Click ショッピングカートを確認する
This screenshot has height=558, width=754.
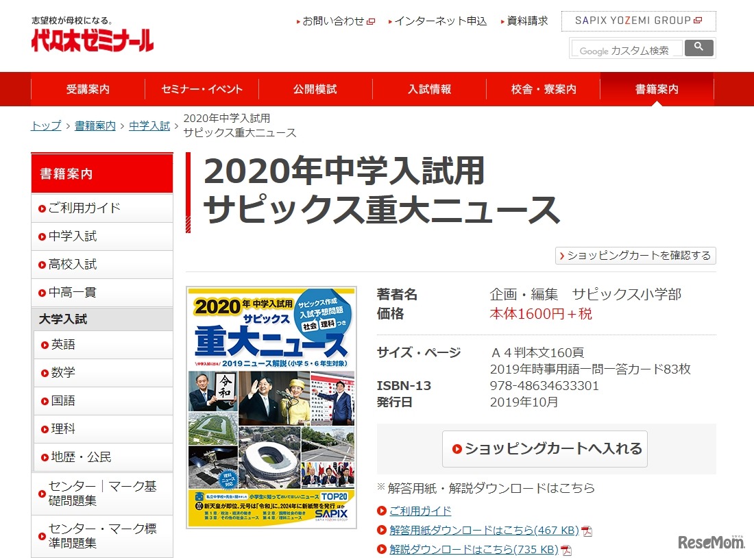(635, 256)
